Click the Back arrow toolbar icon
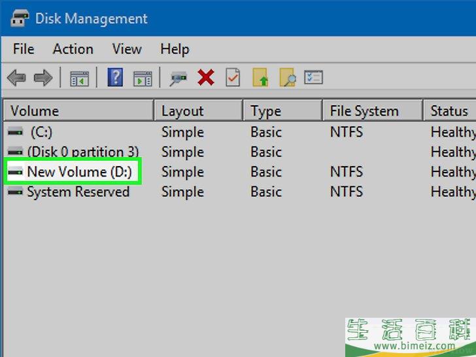 (16, 78)
